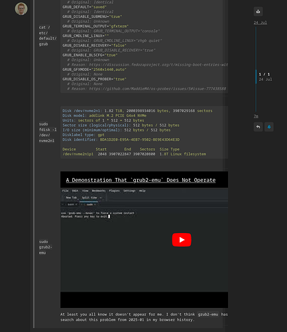Click inside the GRUB_DEFAULT config code block

point(144,45)
